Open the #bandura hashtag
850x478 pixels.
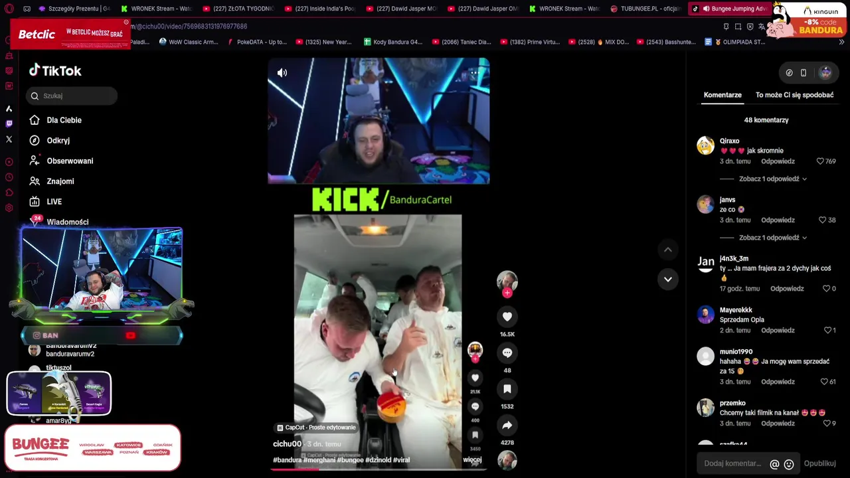click(x=287, y=460)
